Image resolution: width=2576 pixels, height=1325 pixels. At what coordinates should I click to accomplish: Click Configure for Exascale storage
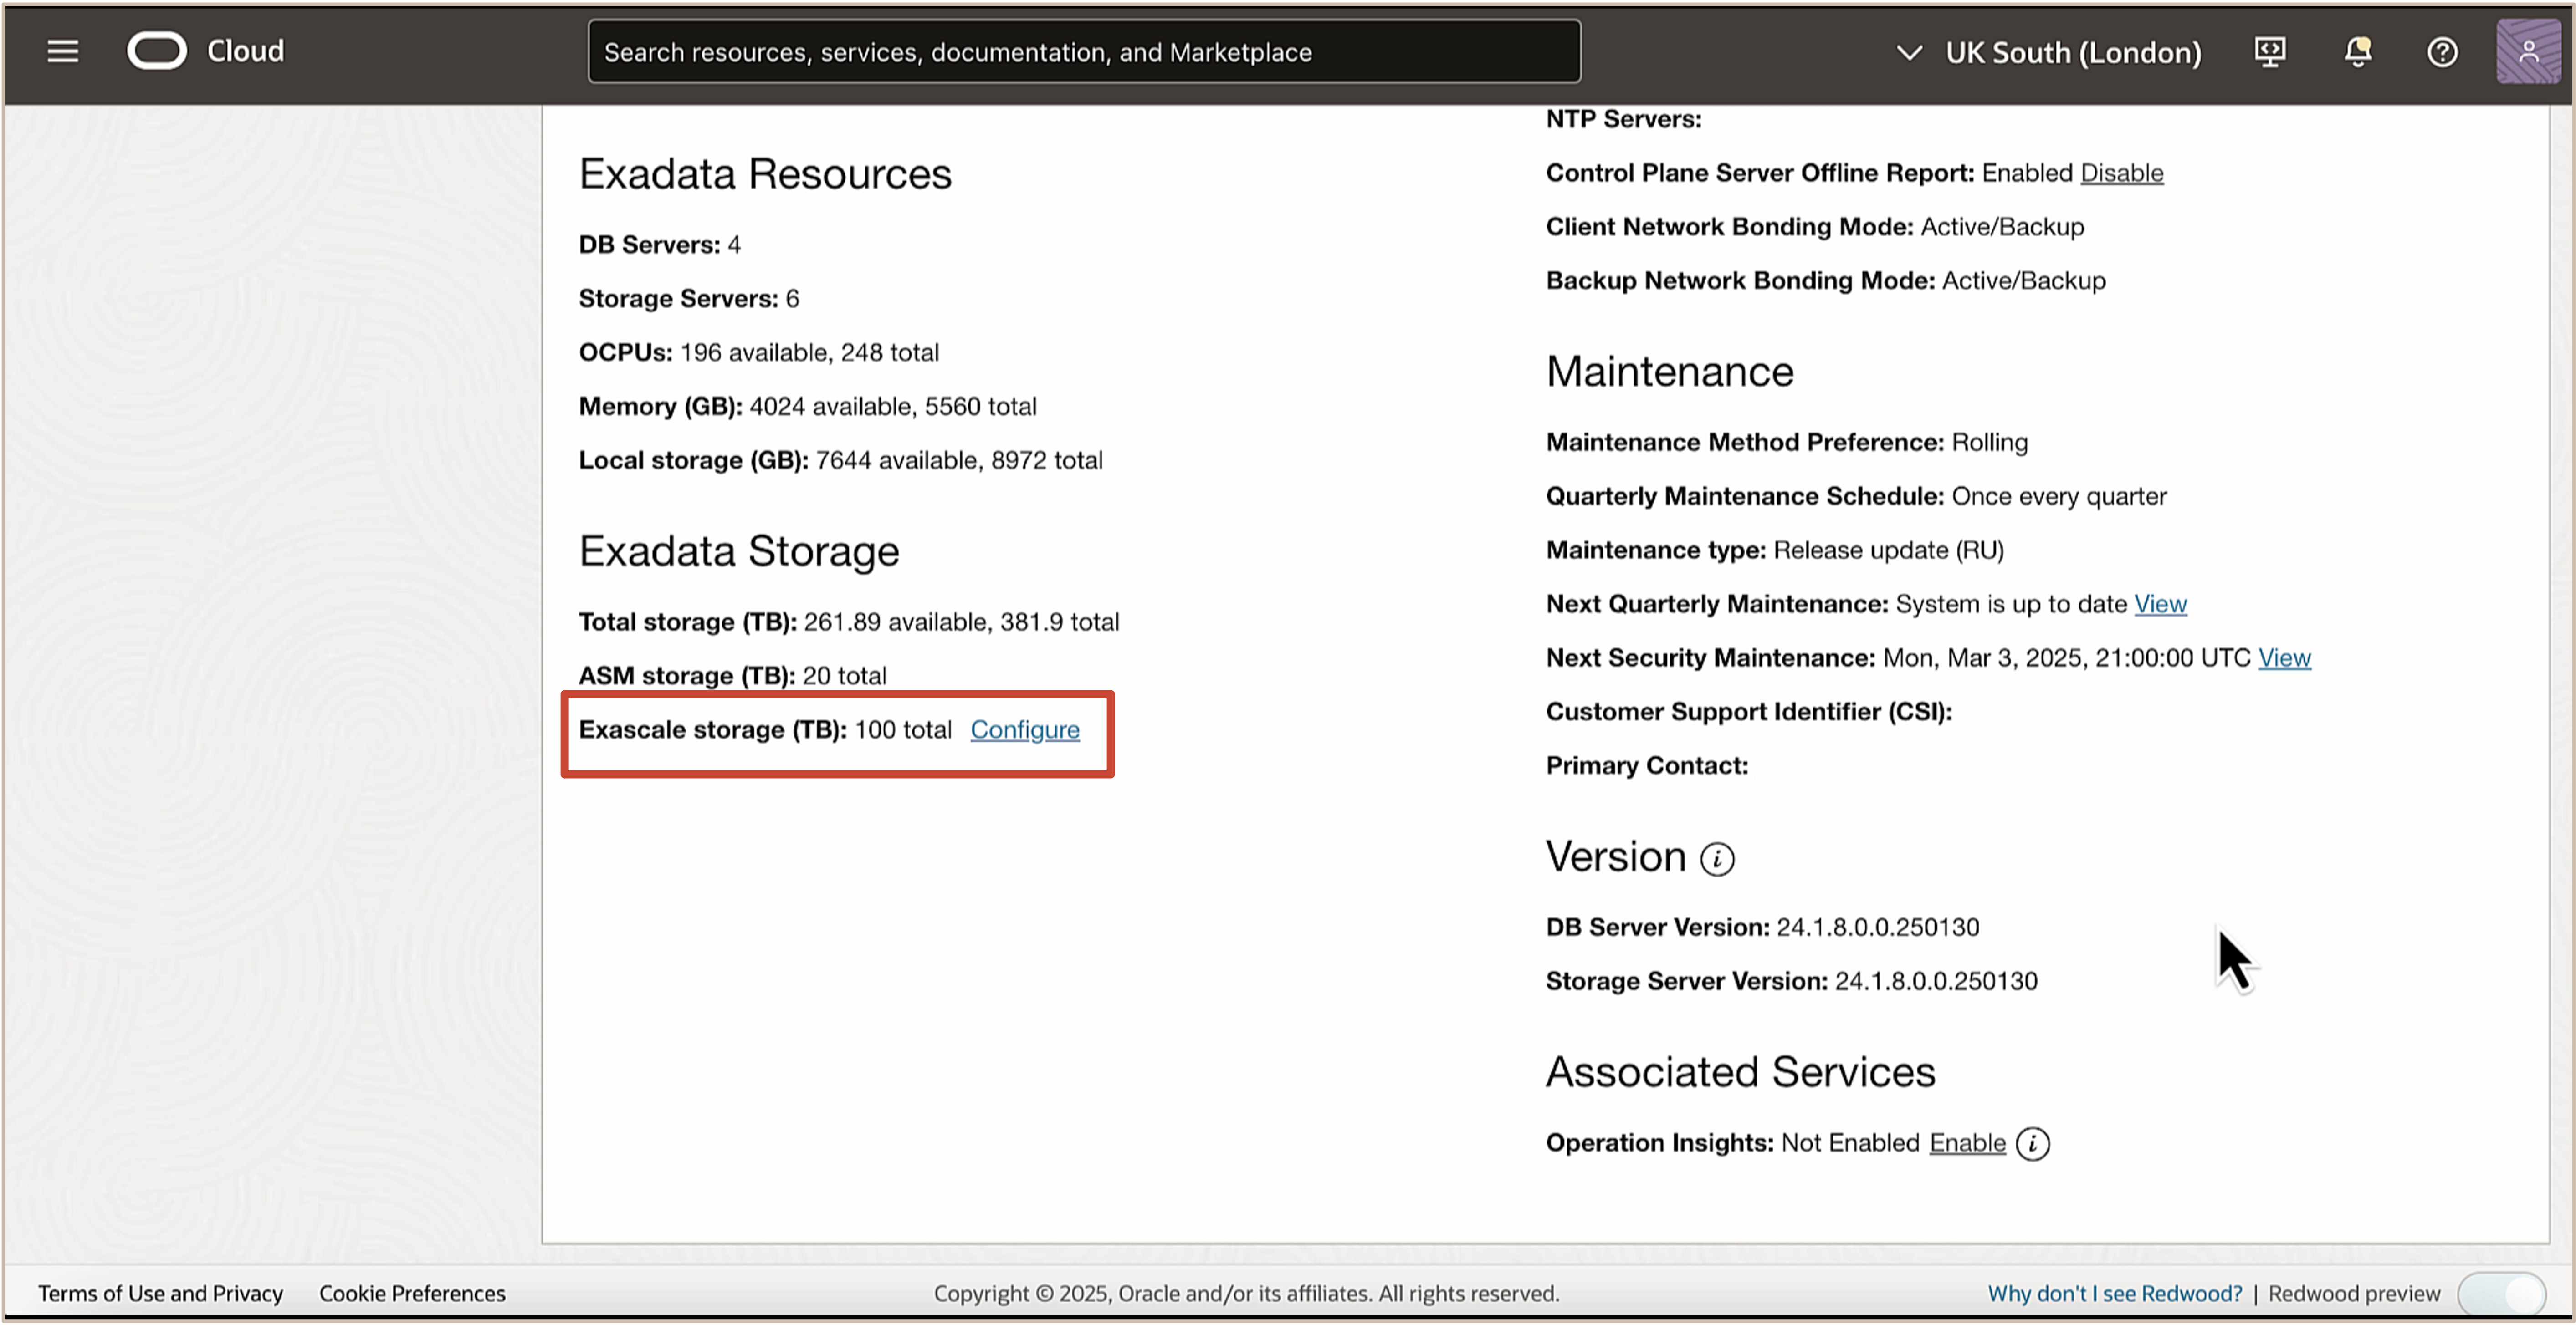coord(1024,729)
